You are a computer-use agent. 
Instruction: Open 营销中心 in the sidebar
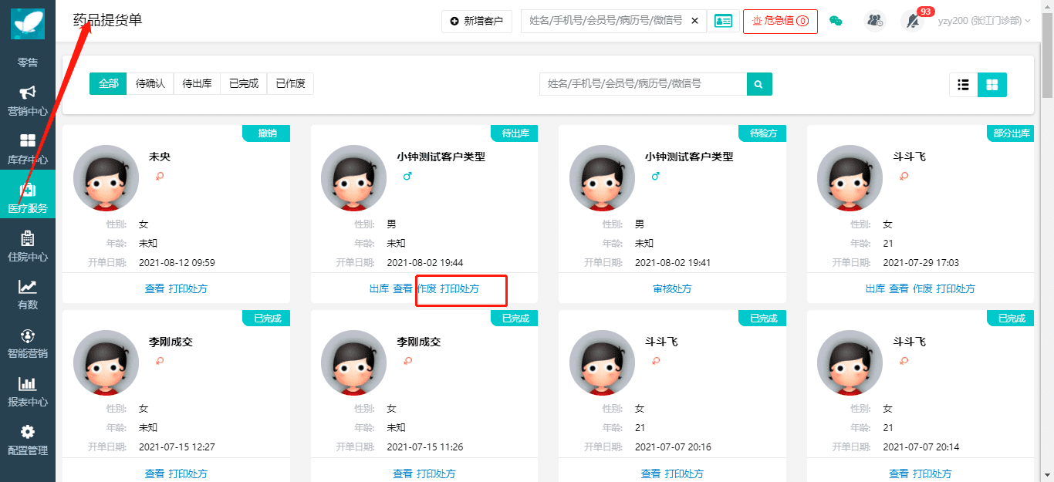pyautogui.click(x=28, y=101)
